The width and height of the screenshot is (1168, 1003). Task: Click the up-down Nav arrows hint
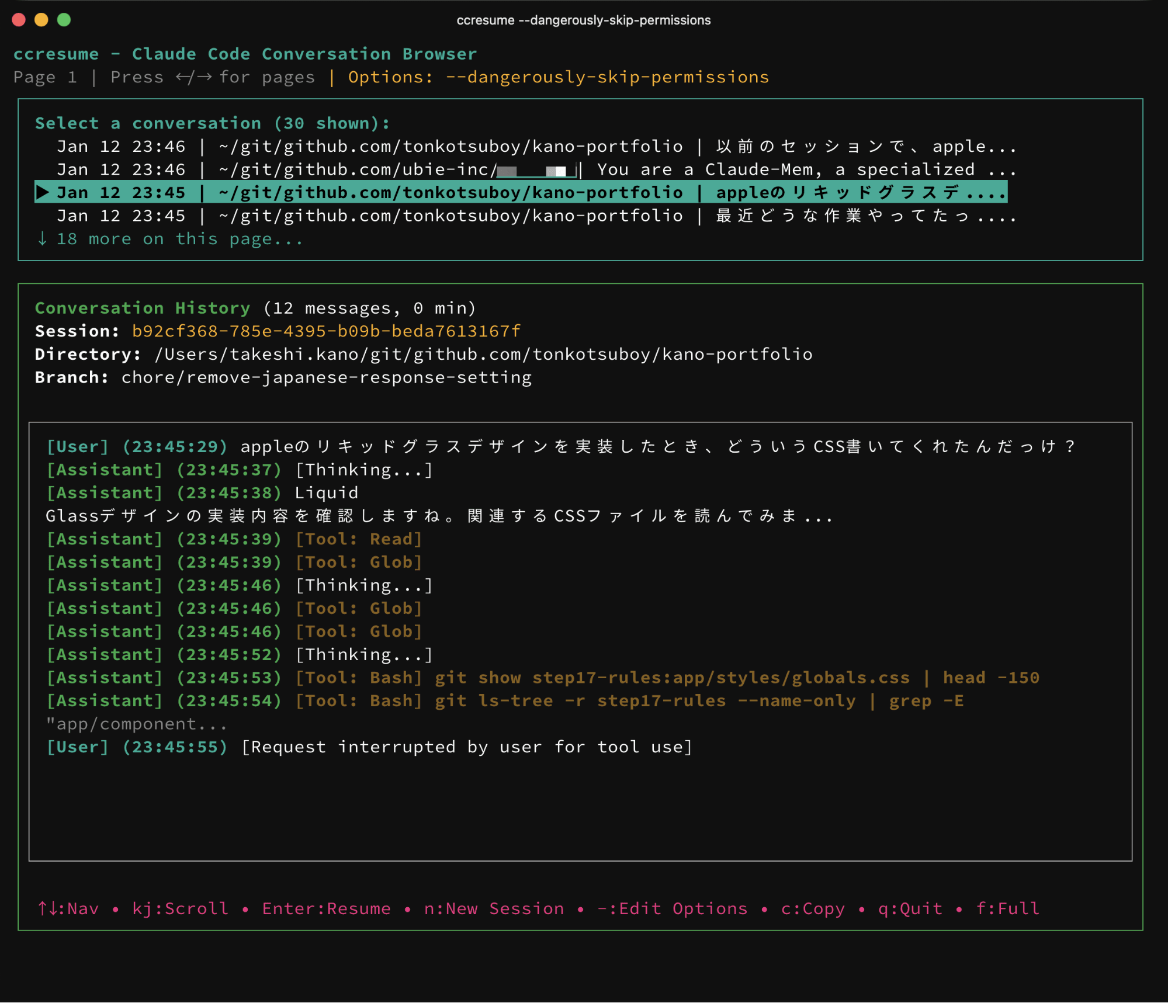coord(68,908)
